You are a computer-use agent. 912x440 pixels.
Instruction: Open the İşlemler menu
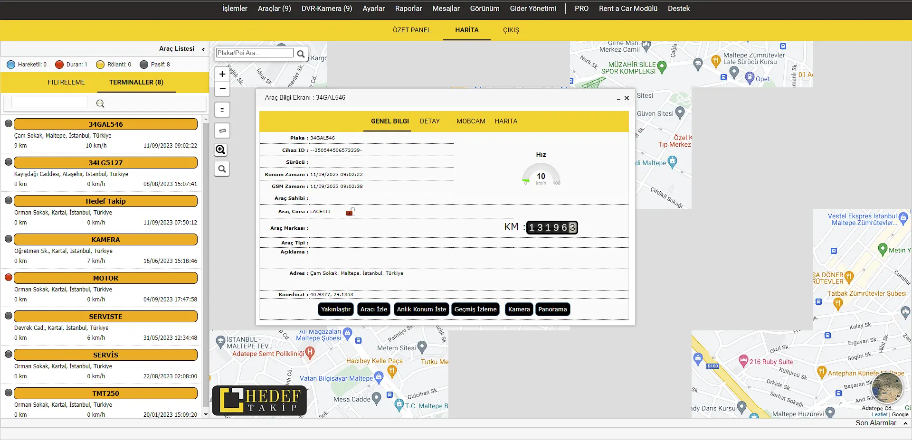235,9
